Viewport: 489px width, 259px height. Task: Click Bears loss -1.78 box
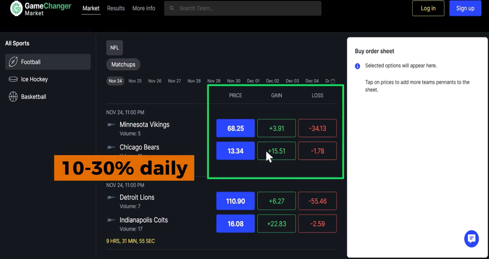point(318,151)
